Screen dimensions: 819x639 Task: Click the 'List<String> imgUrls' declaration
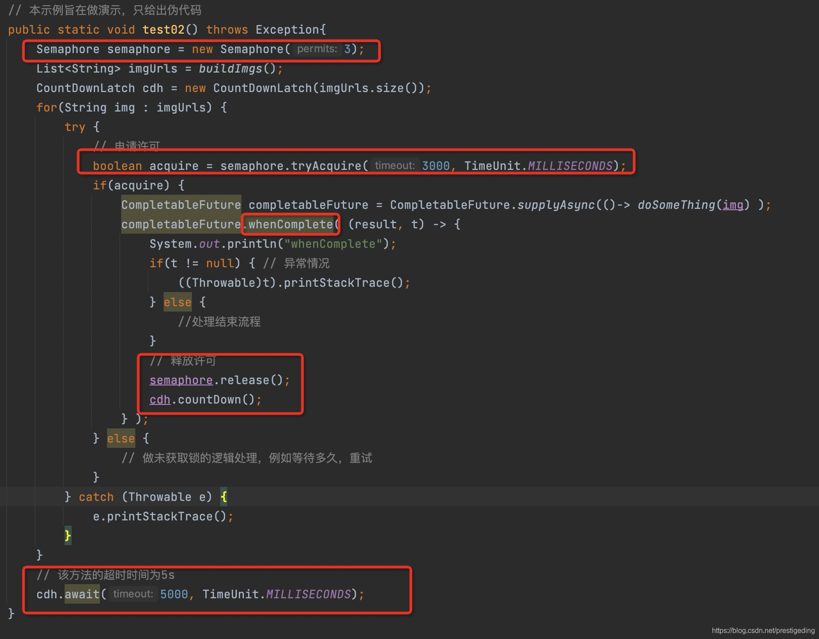(x=107, y=69)
